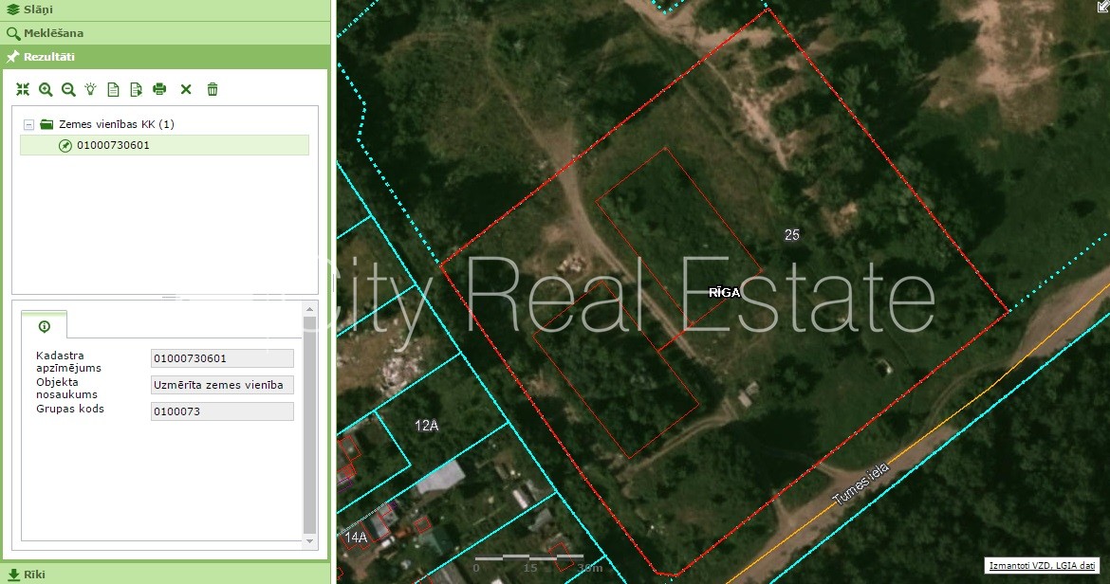The height and width of the screenshot is (584, 1110).
Task: Click the zoom out magnifier icon
Action: click(x=68, y=89)
